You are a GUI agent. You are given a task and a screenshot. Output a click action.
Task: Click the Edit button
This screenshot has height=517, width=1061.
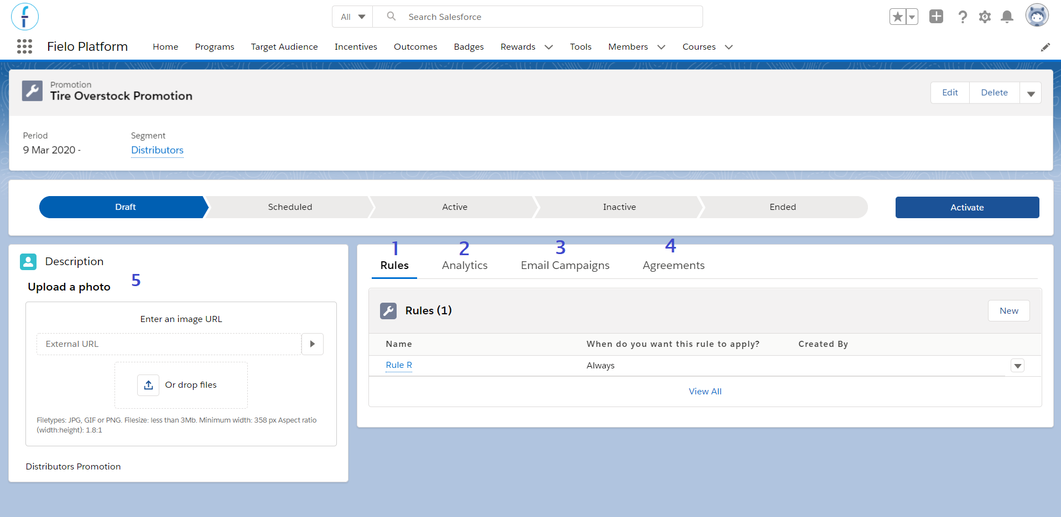(x=950, y=93)
